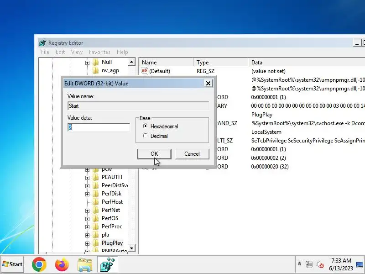This screenshot has height=274, width=365.
Task: Click the taskbar clock showing 7:33 AM
Action: click(341, 264)
